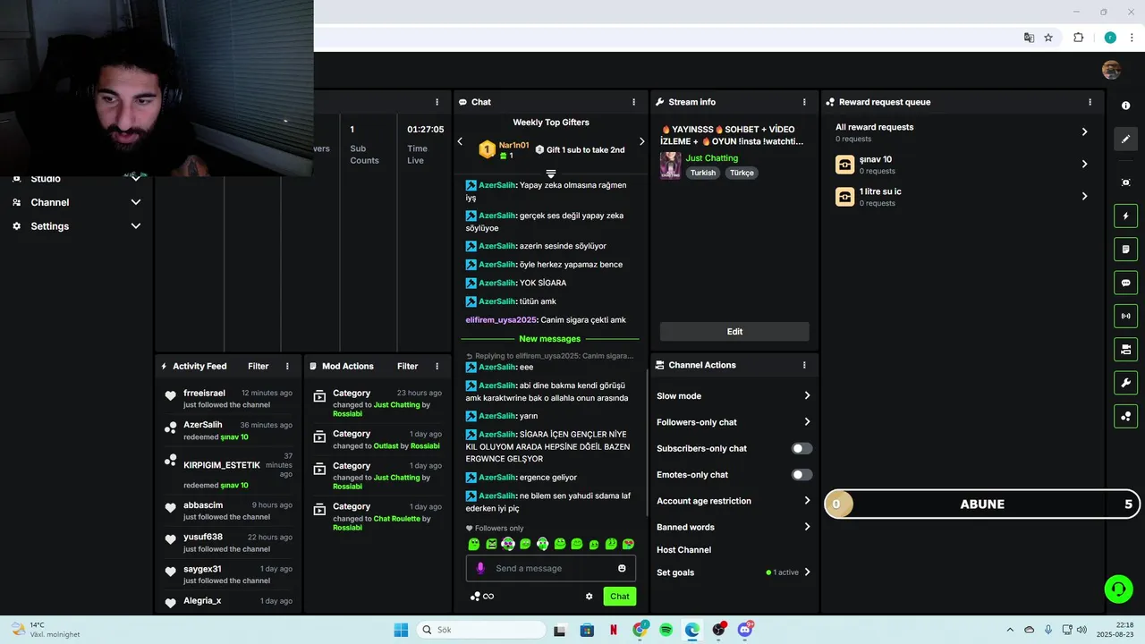Open Just Chatting category link in Stream info
This screenshot has height=644, width=1145.
[x=712, y=158]
